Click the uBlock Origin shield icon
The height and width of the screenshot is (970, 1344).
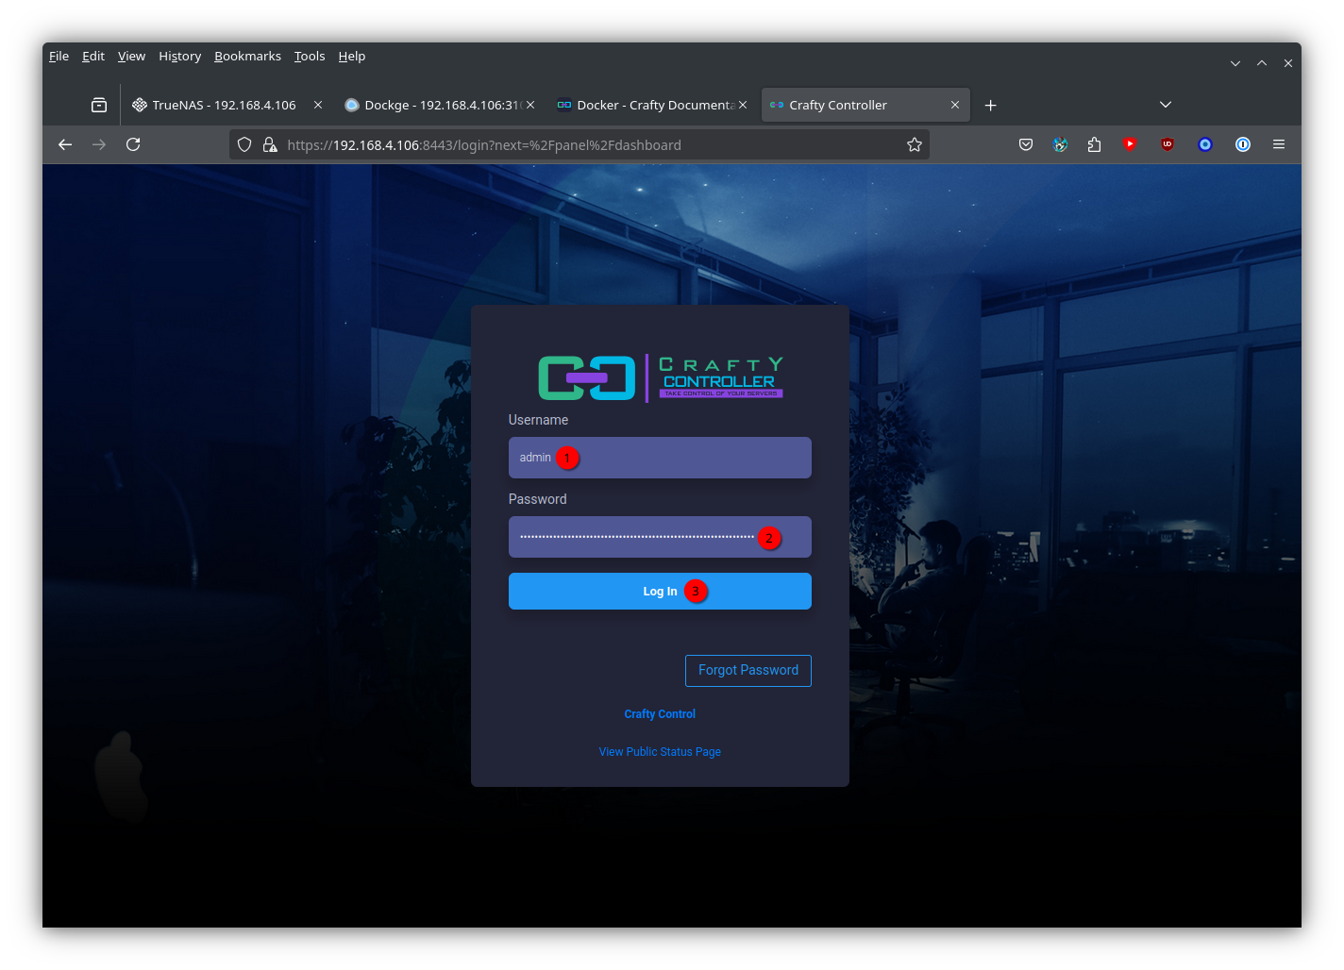click(x=1168, y=144)
